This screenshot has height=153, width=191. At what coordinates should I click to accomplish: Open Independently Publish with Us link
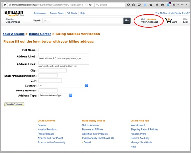pyautogui.click(x=98, y=138)
